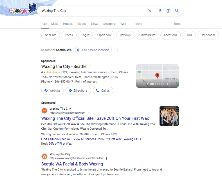
Task: Select the Locations chip
Action: pos(171,35)
